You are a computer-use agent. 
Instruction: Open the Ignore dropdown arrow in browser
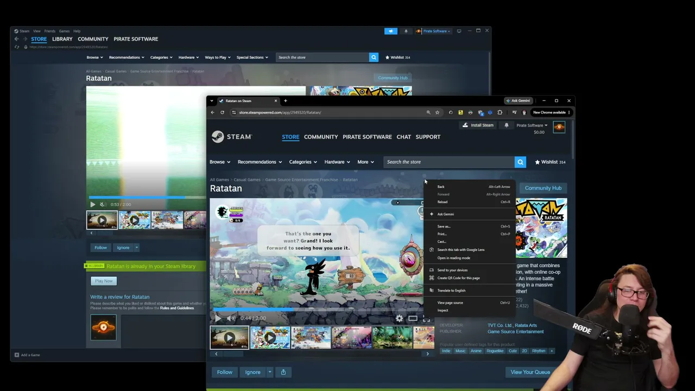pos(269,372)
